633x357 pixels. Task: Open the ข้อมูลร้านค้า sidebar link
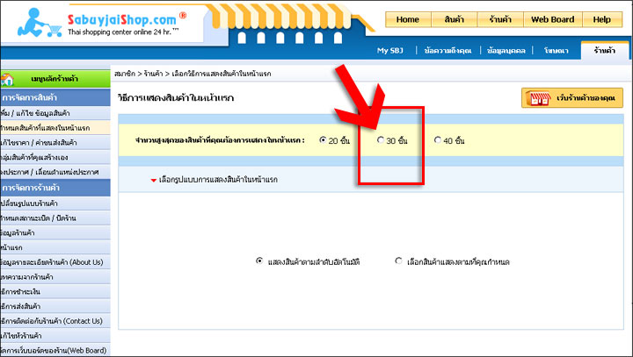(55, 233)
